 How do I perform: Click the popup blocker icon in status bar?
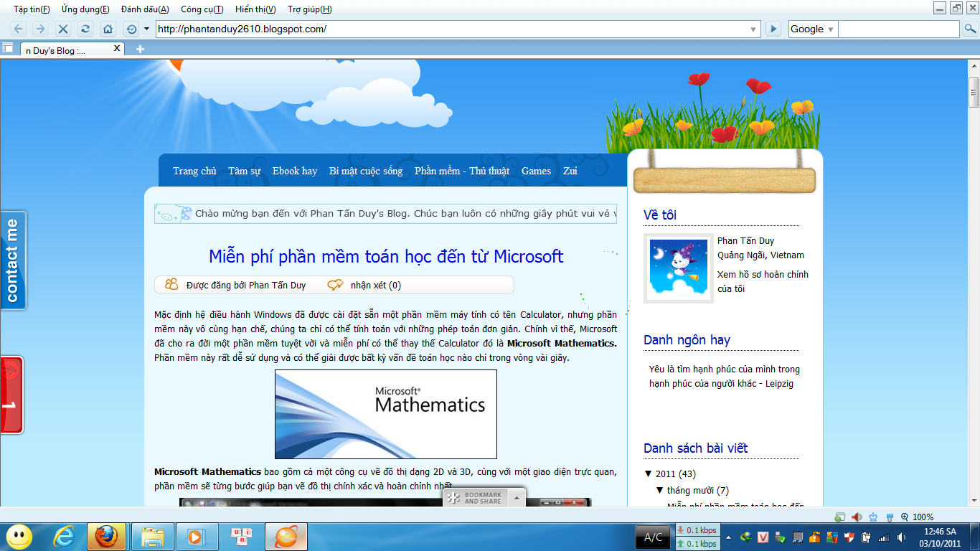840,517
